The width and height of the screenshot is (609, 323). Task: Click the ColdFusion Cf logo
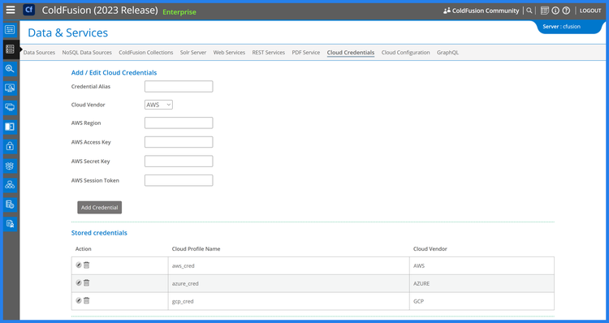click(28, 10)
